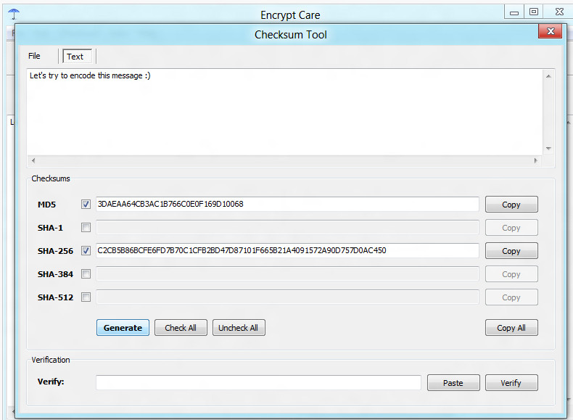Image resolution: width=573 pixels, height=420 pixels.
Task: Click the SHA-256 hash output field
Action: tap(287, 250)
